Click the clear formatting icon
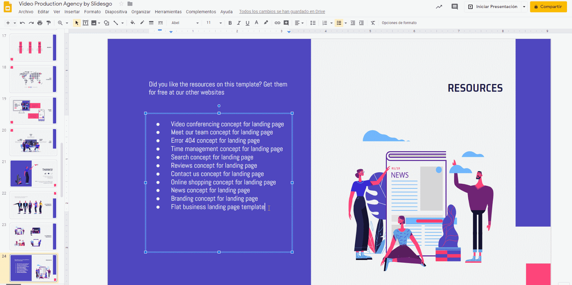 coord(373,23)
